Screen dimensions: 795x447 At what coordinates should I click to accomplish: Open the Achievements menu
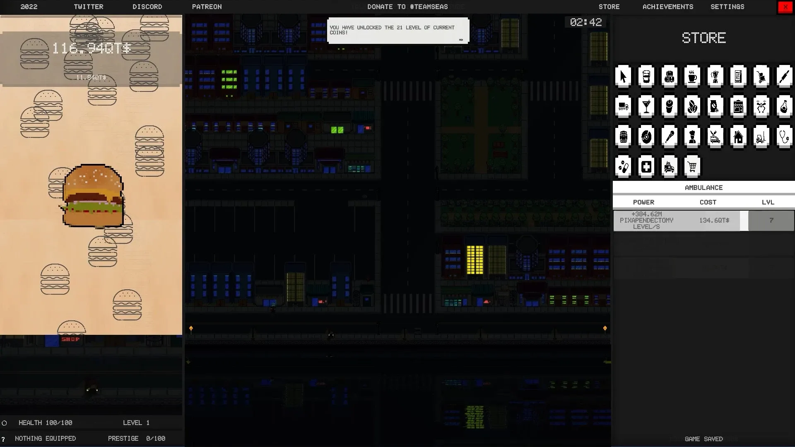pyautogui.click(x=667, y=7)
